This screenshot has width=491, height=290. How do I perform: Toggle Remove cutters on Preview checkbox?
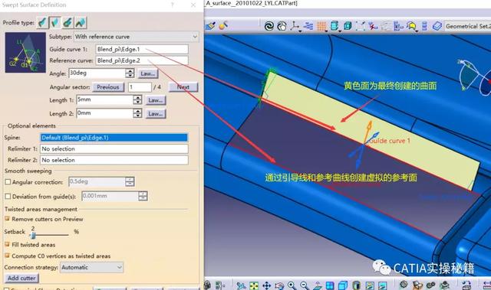[x=7, y=219]
